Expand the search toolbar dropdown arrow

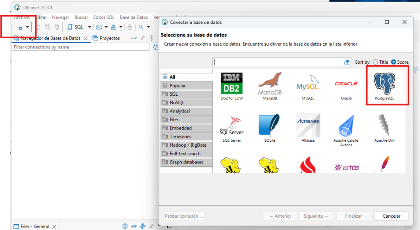[x=148, y=27]
